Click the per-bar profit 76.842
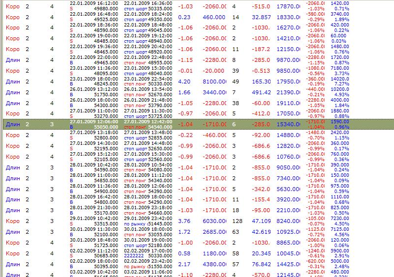The image size is (394, 277). [261, 264]
